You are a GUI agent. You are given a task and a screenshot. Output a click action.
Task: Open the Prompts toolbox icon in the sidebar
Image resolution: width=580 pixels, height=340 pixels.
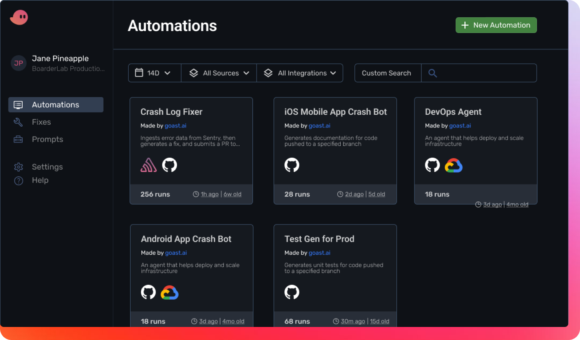18,139
